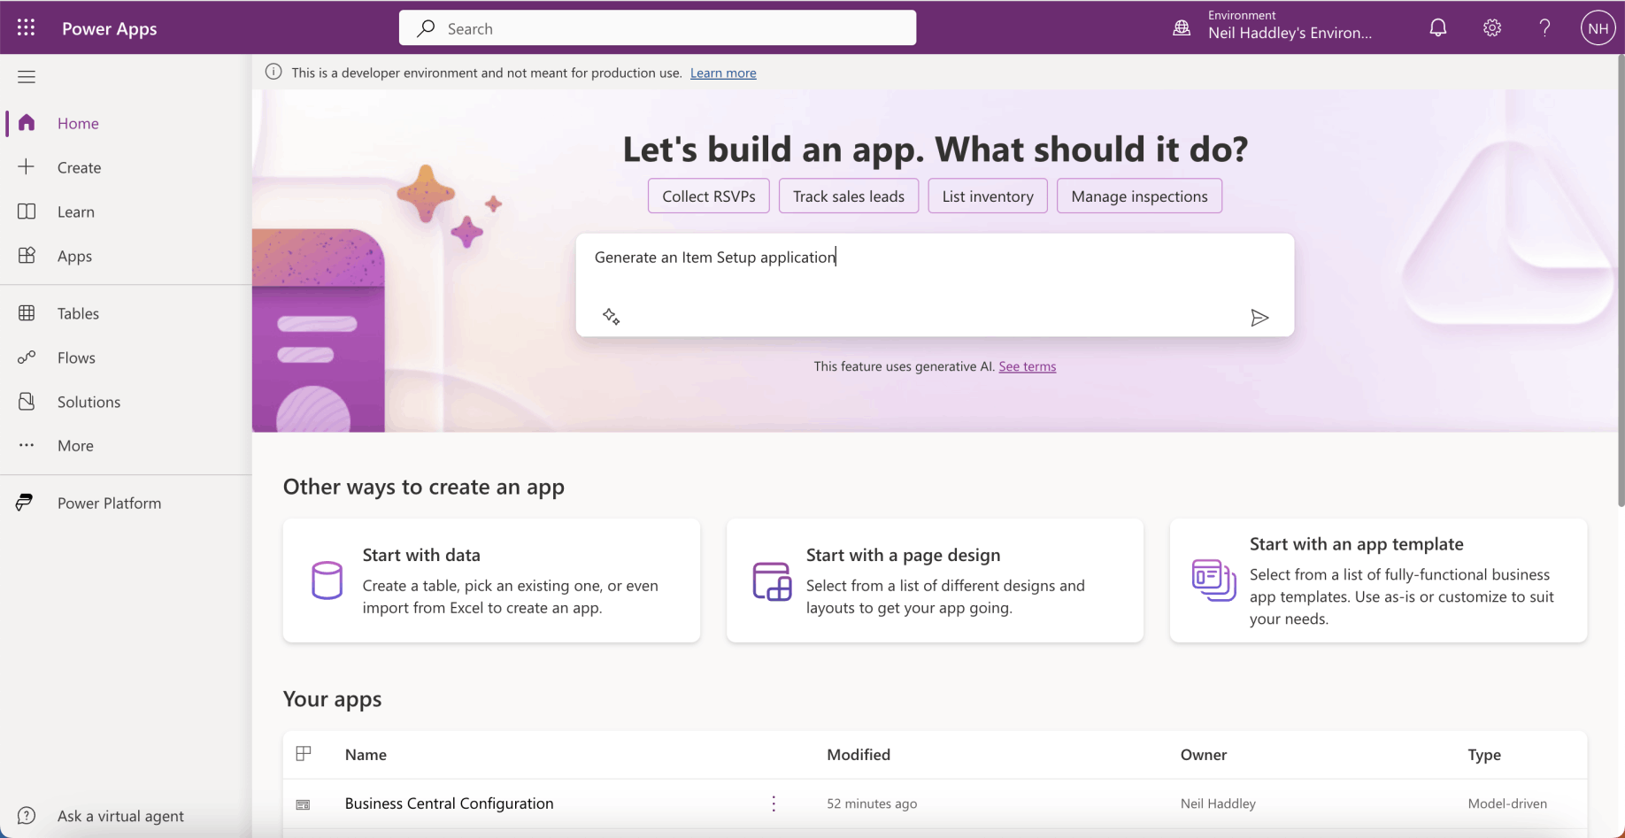Click the environment globe icon
Image resolution: width=1625 pixels, height=838 pixels.
pyautogui.click(x=1182, y=28)
